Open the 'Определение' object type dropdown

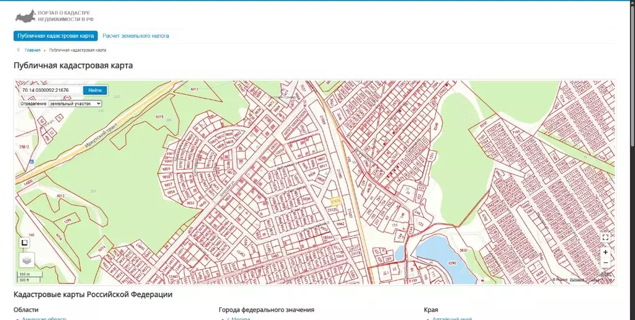[75, 104]
